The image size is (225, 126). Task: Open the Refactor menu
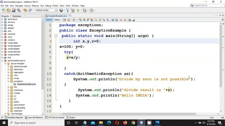coord(35,6)
